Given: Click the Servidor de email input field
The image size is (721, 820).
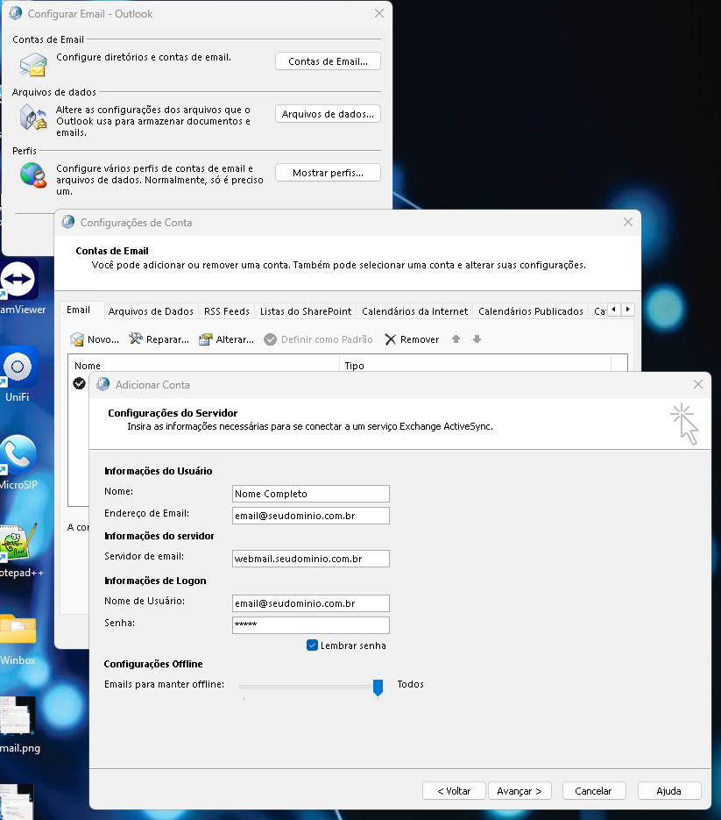Looking at the screenshot, I should coord(311,559).
